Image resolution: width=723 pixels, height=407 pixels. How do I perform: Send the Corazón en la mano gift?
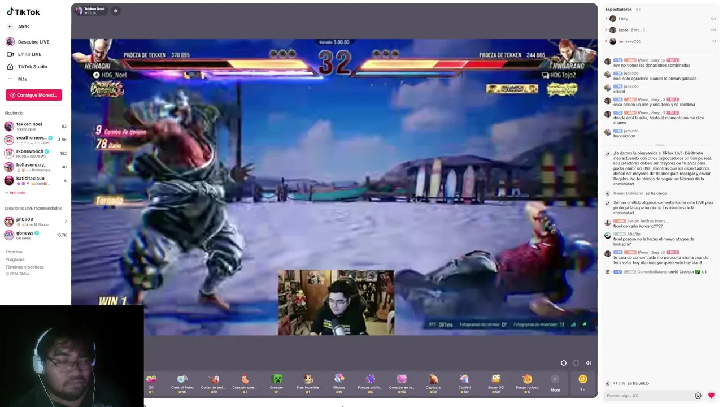coord(402,383)
